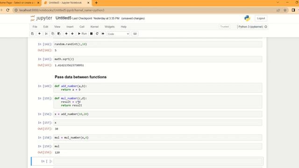Click the Logout button

[261, 18]
